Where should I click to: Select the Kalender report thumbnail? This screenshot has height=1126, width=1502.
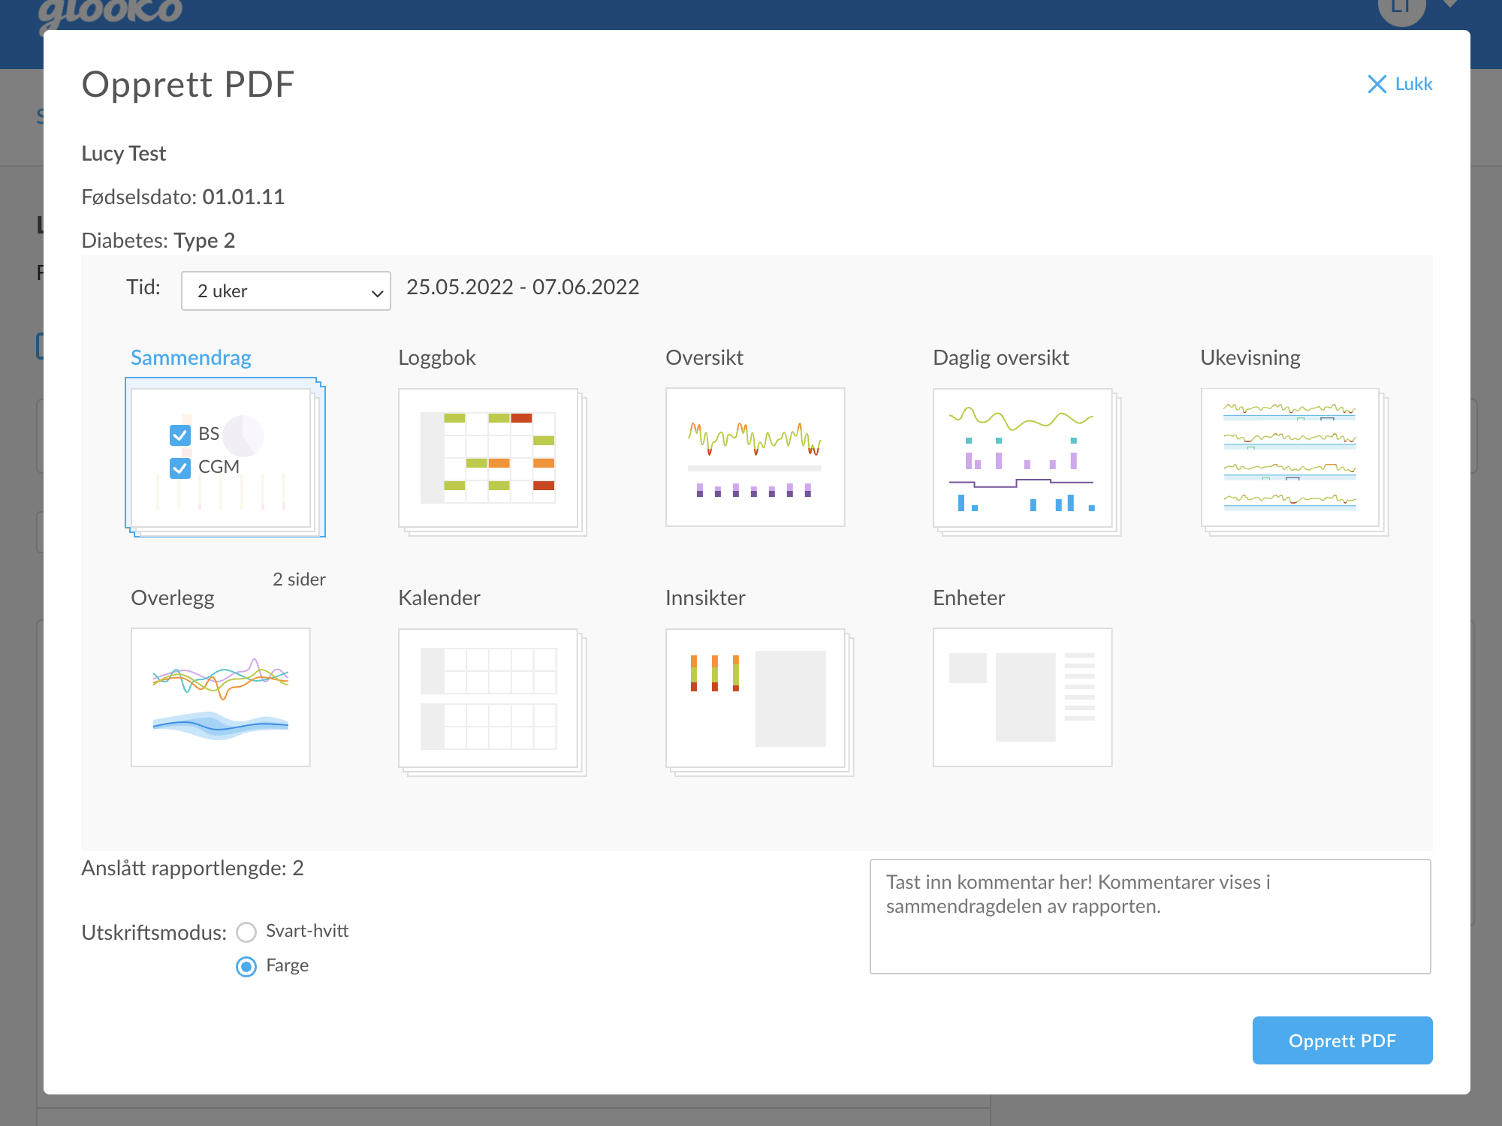492,702
